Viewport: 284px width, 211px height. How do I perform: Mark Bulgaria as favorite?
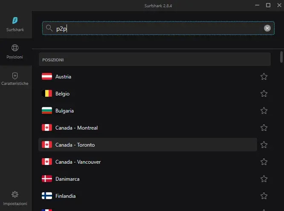tap(264, 110)
